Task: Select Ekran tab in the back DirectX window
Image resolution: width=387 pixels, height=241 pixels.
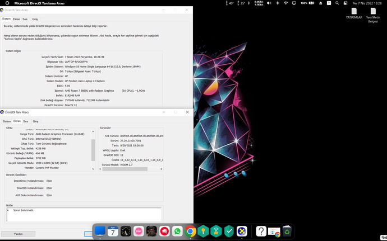Action: (x=16, y=19)
